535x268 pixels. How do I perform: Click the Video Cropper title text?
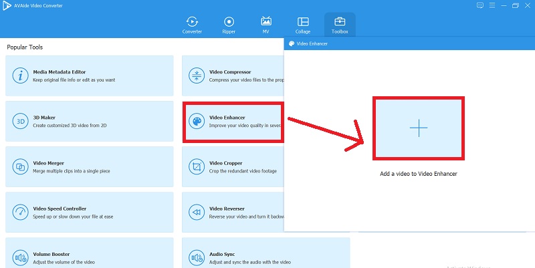(225, 163)
